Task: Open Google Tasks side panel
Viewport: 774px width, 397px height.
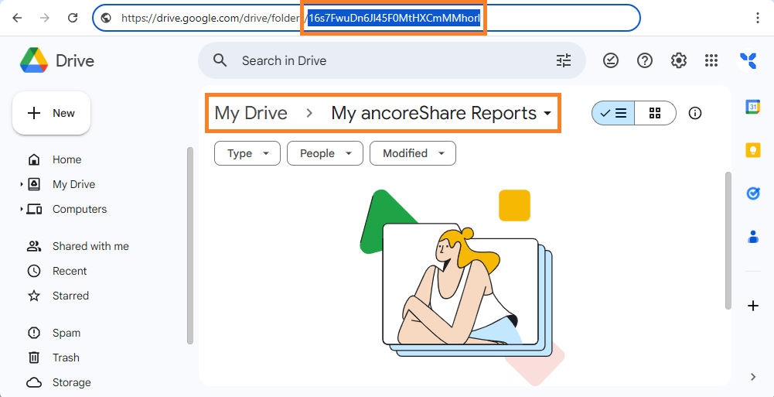Action: pos(753,193)
